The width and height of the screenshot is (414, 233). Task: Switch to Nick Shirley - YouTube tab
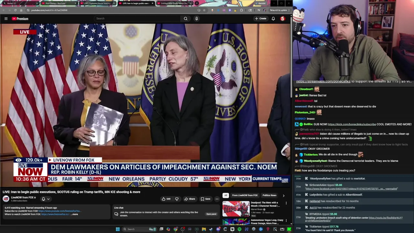pos(59,3)
